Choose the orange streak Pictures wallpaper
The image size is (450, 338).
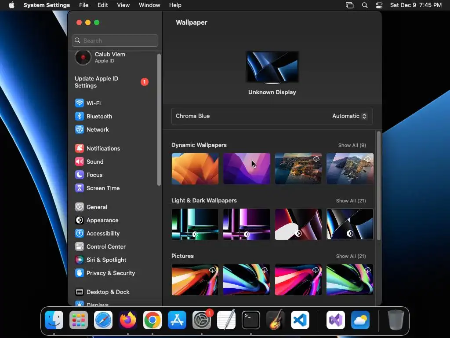tap(195, 279)
